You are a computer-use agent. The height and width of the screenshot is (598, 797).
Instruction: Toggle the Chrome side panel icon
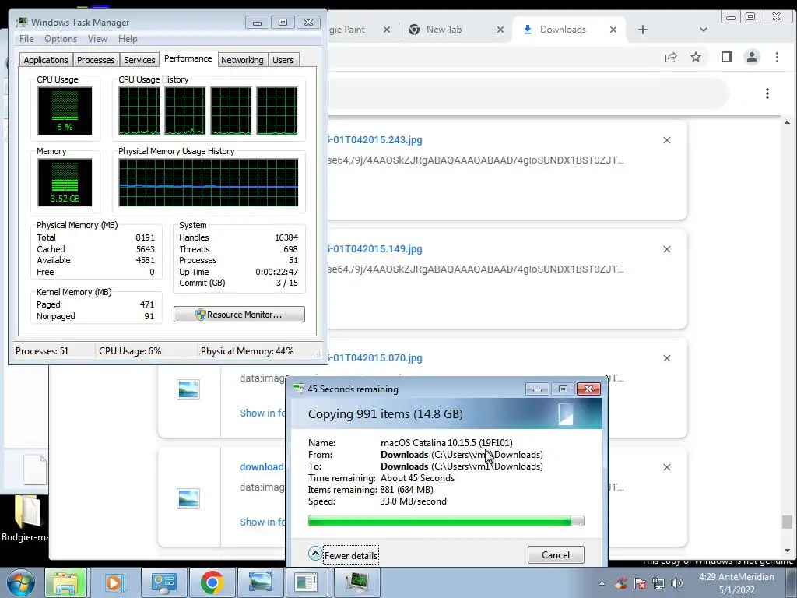(x=727, y=57)
